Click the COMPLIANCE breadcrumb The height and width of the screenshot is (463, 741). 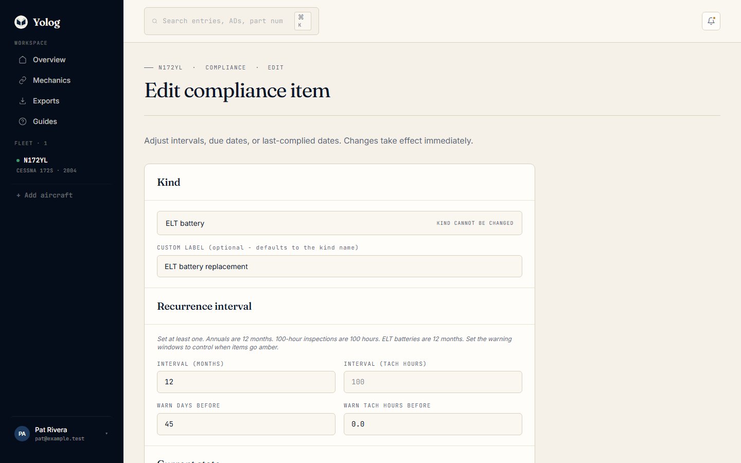click(x=225, y=67)
